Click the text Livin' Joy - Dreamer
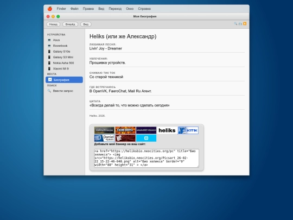The width and height of the screenshot is (293, 220). [x=106, y=48]
